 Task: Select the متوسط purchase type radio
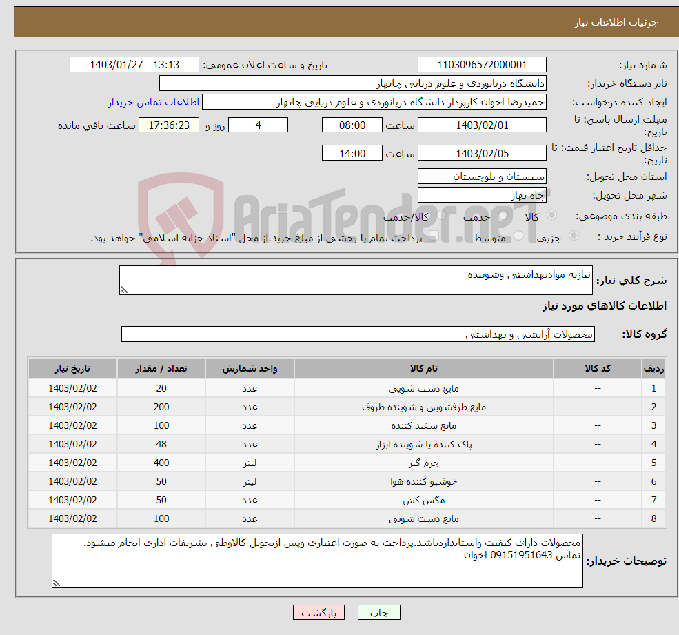click(518, 236)
